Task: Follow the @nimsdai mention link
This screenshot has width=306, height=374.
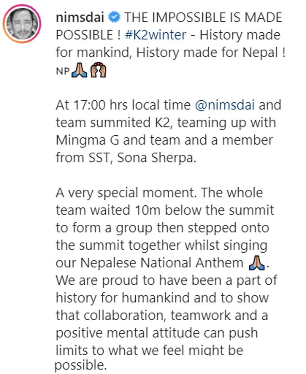Action: pyautogui.click(x=225, y=105)
